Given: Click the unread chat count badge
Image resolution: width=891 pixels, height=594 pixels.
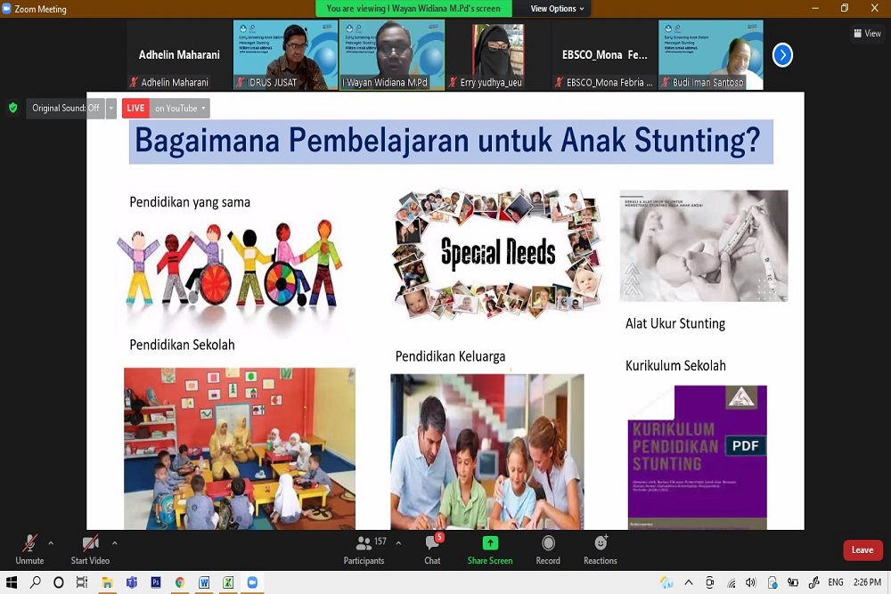Looking at the screenshot, I should coord(439,537).
